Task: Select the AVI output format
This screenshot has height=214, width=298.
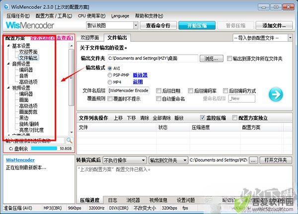Action: click(110, 68)
